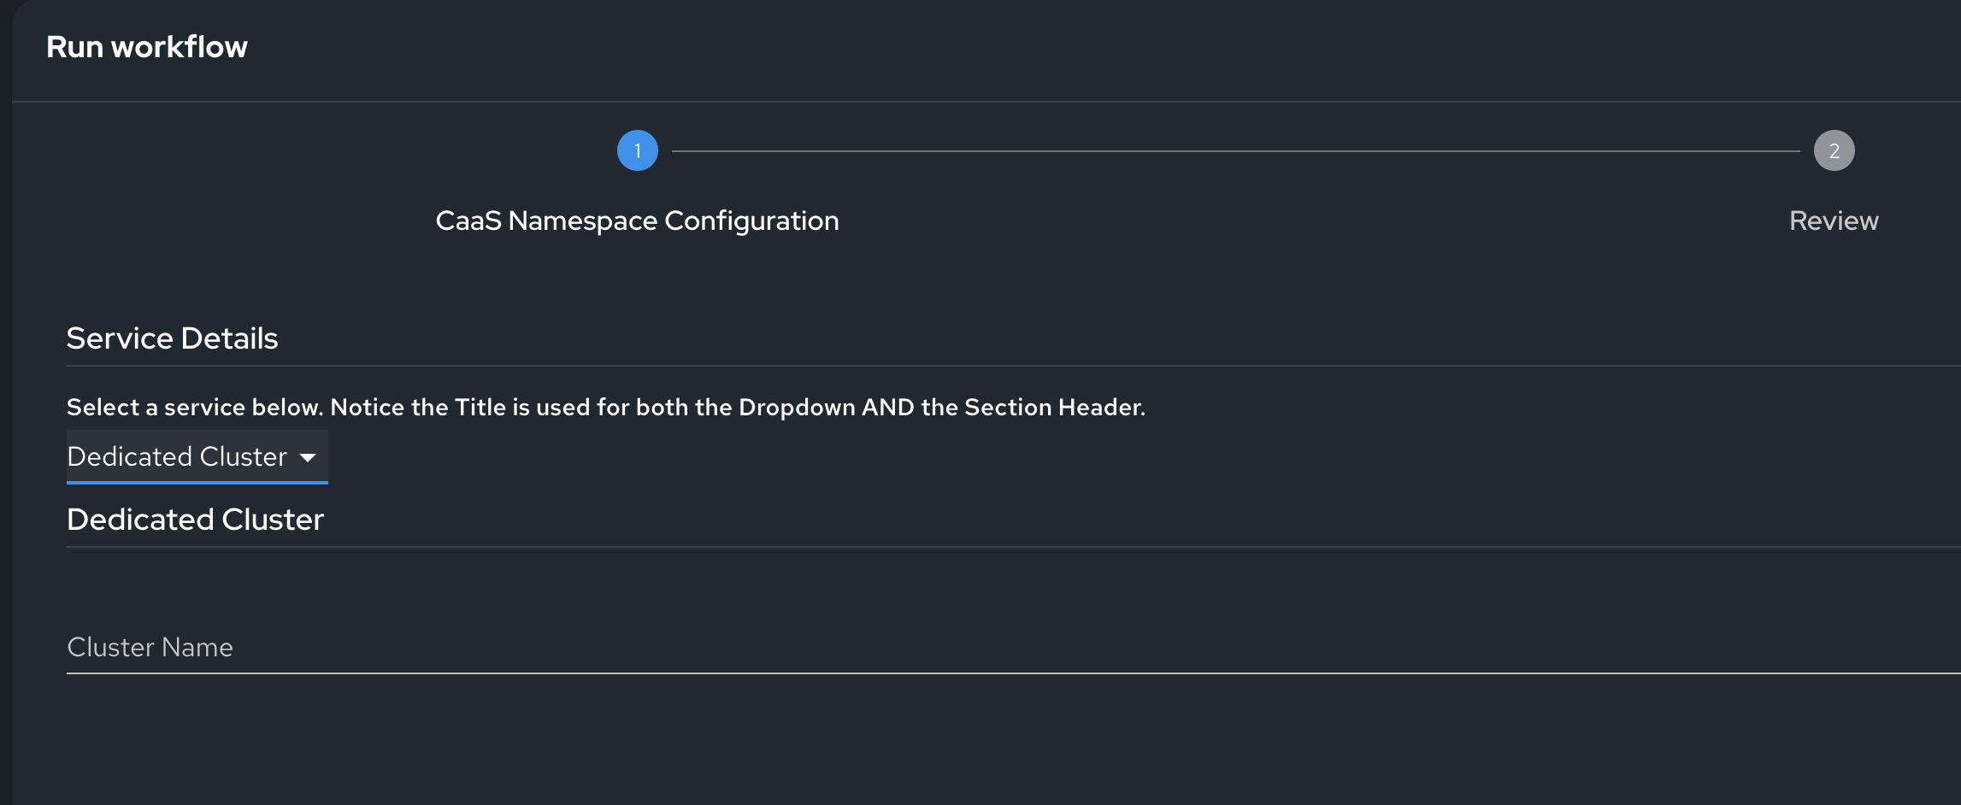
Task: Click the Dedicated Cluster section header
Action: (195, 520)
